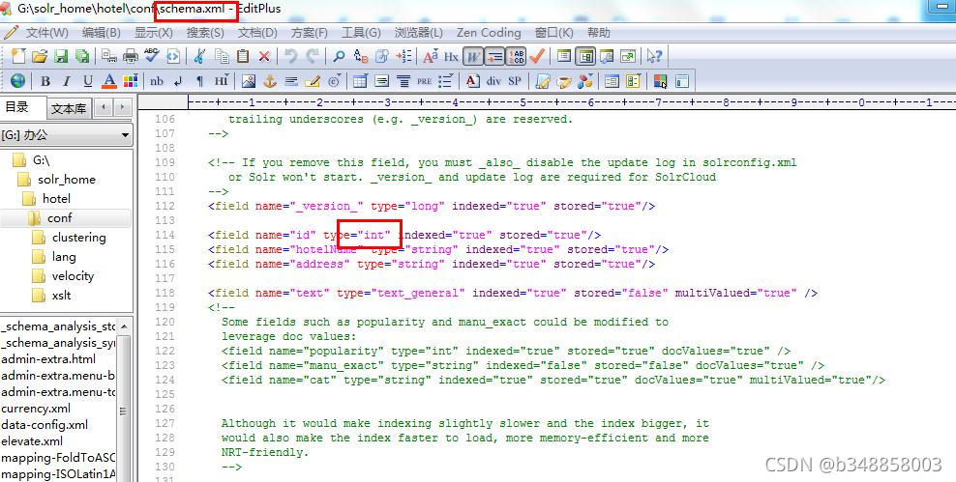Open the 文件(W) menu
This screenshot has height=482, width=956.
(47, 32)
